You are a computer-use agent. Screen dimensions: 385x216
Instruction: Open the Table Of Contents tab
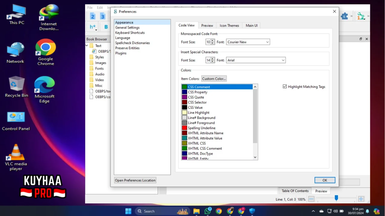295,191
